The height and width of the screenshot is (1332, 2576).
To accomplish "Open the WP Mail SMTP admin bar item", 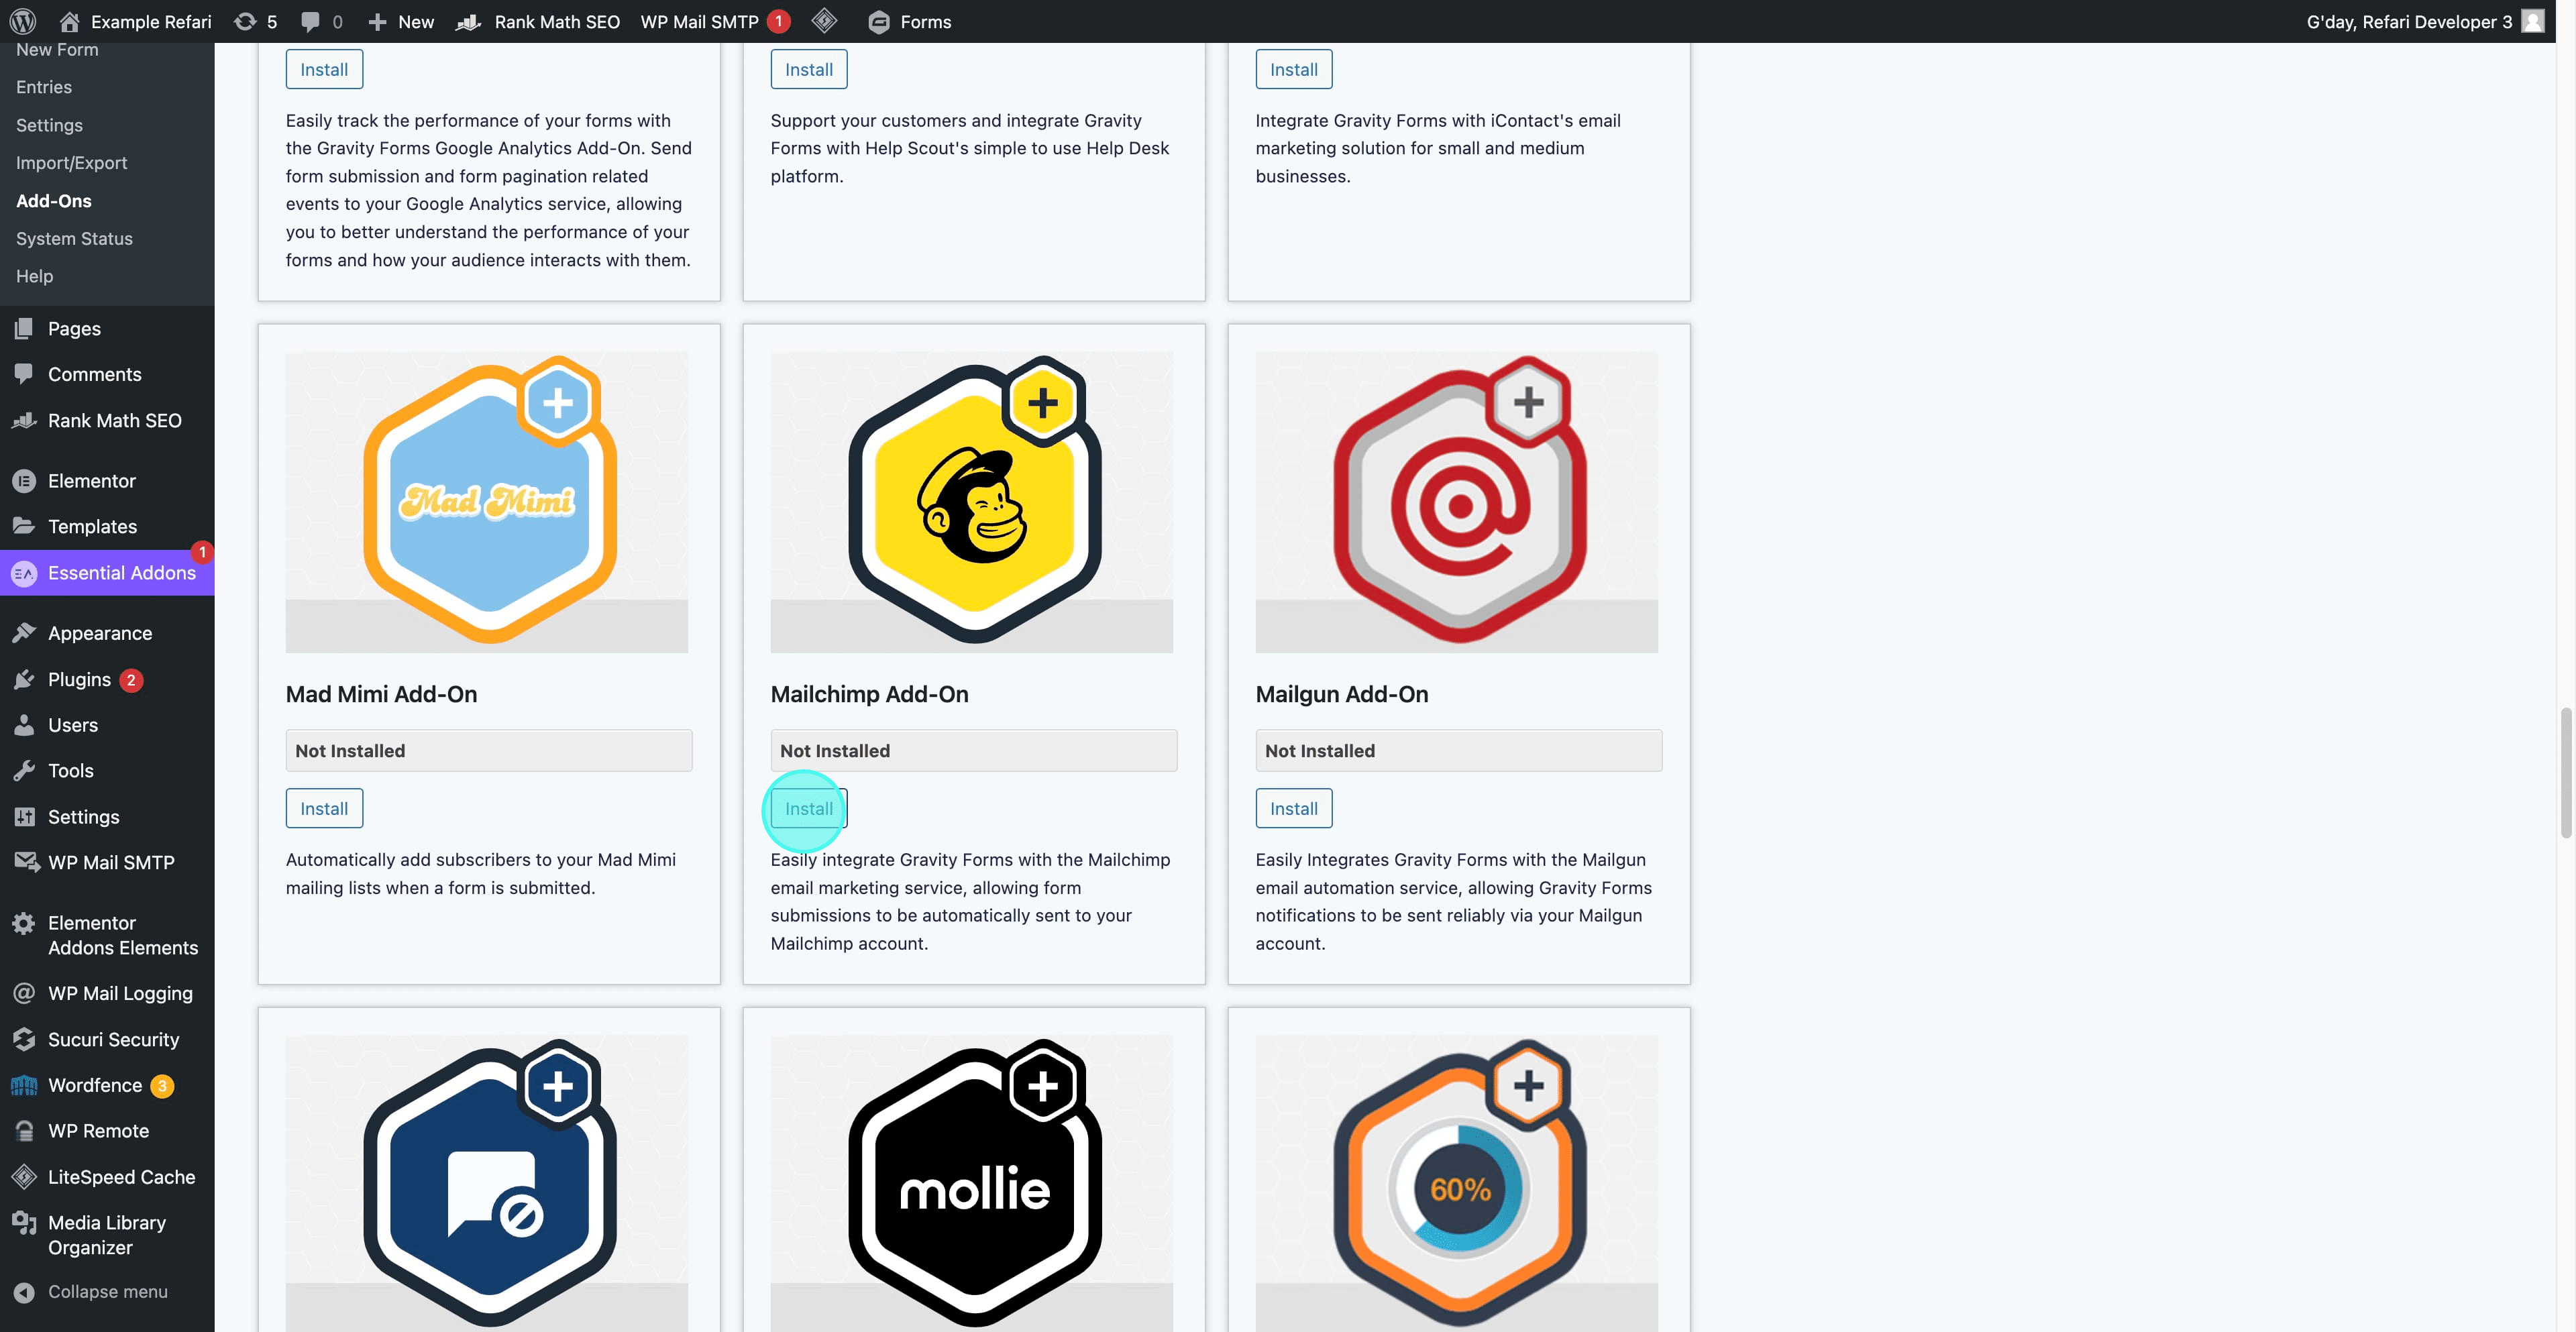I will coord(715,21).
